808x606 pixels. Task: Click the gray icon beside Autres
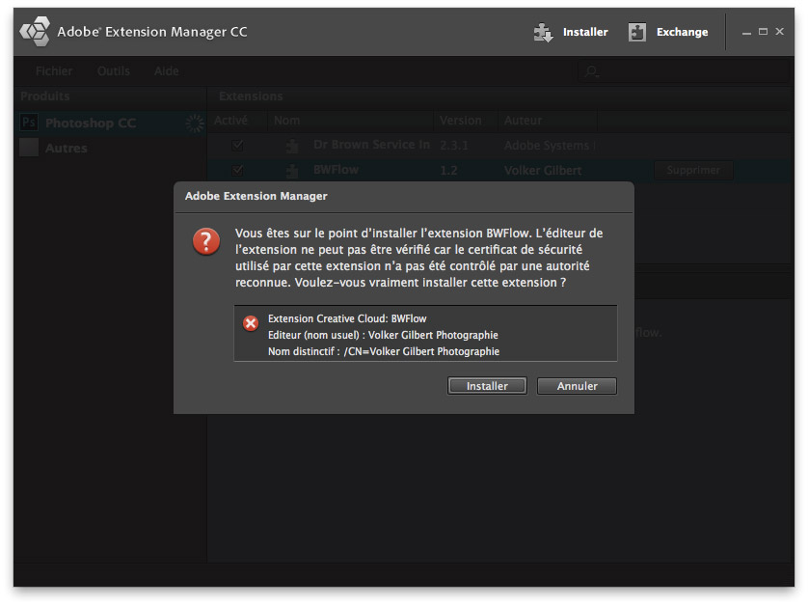click(x=29, y=147)
